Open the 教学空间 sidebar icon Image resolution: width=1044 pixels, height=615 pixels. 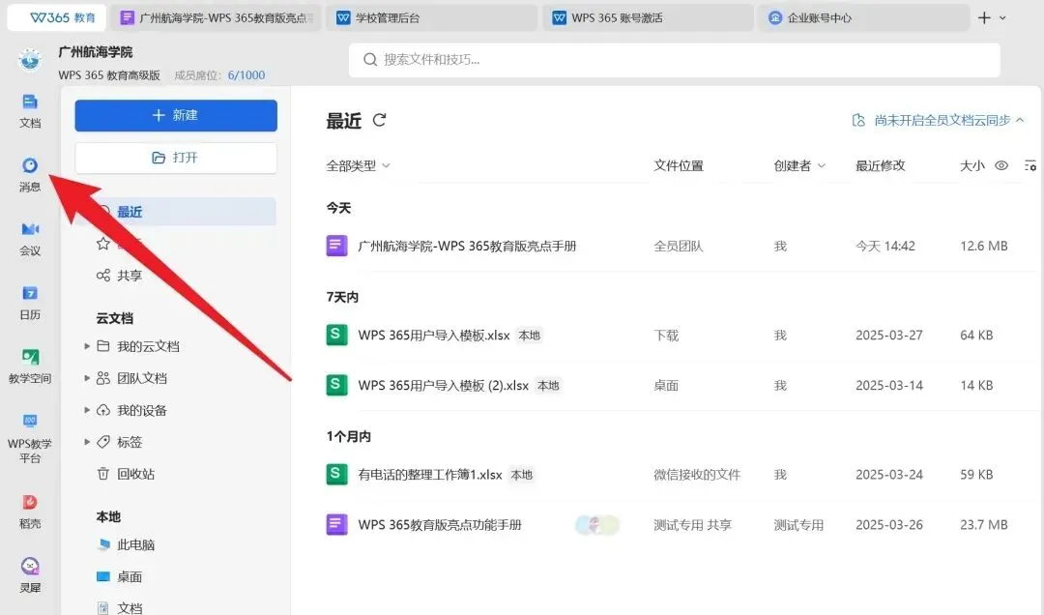click(30, 366)
